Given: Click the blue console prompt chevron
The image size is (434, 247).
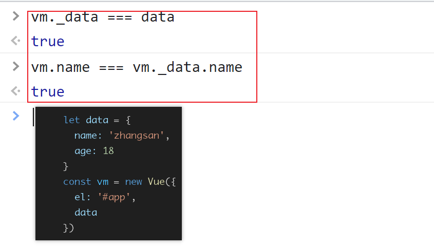Looking at the screenshot, I should [16, 116].
